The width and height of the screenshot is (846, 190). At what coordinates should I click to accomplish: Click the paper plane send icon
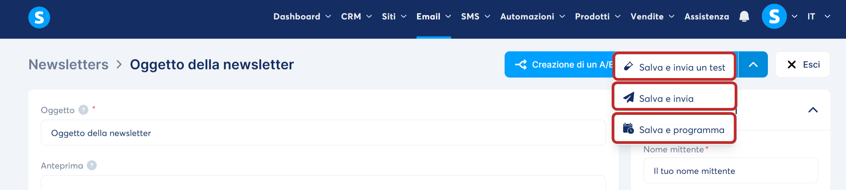629,98
